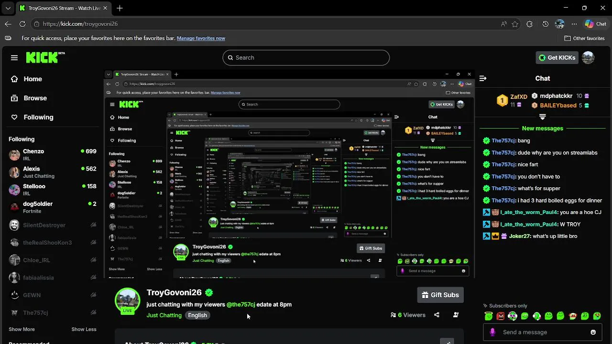Open GEWN offline channel

pyautogui.click(x=53, y=295)
